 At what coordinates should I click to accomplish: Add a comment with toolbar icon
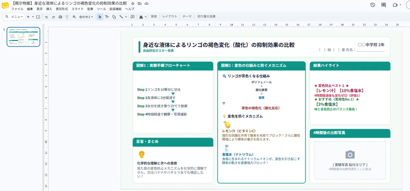133,17
